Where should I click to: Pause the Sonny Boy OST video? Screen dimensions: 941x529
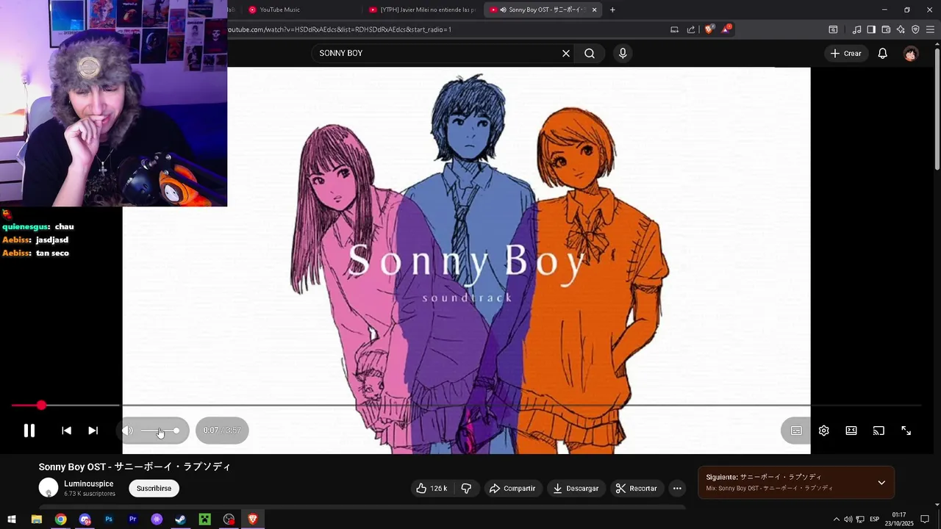pos(29,431)
